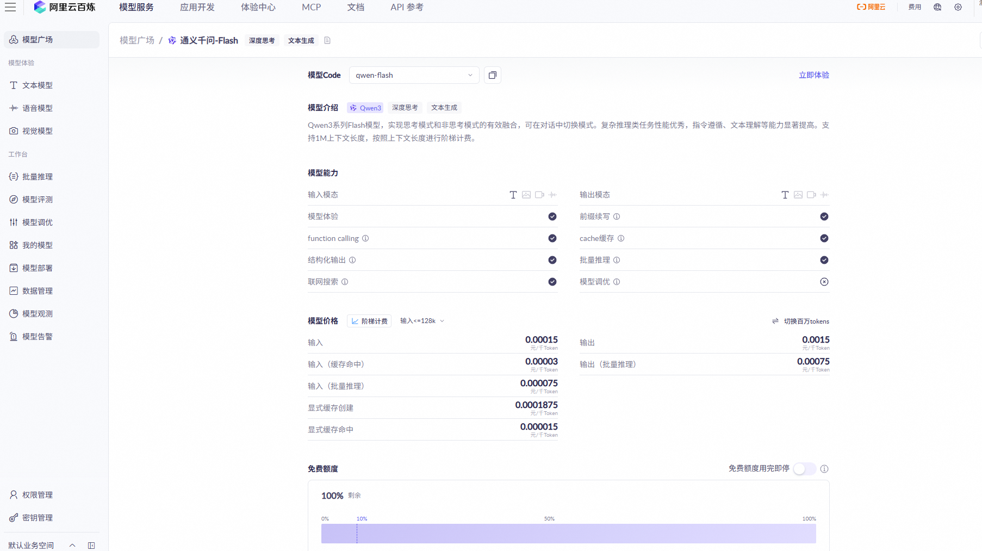Click the 模型调优 unavailable X indicator
The image size is (982, 551).
point(824,282)
